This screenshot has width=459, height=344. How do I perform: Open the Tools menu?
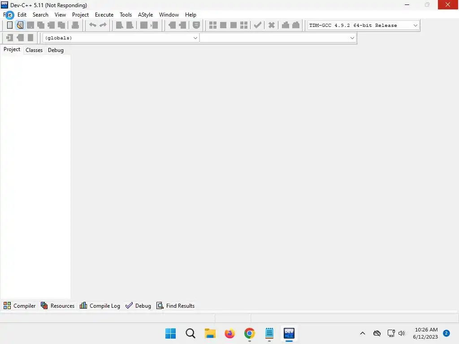coord(126,15)
